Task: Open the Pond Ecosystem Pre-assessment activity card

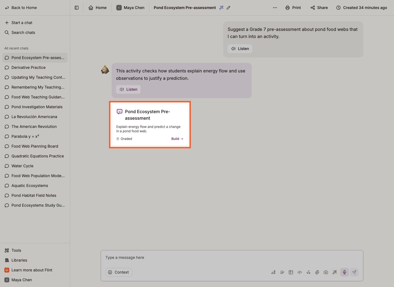Action: tap(150, 125)
